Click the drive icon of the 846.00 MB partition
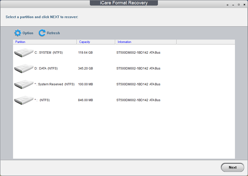The height and width of the screenshot is (176, 248). (x=24, y=100)
